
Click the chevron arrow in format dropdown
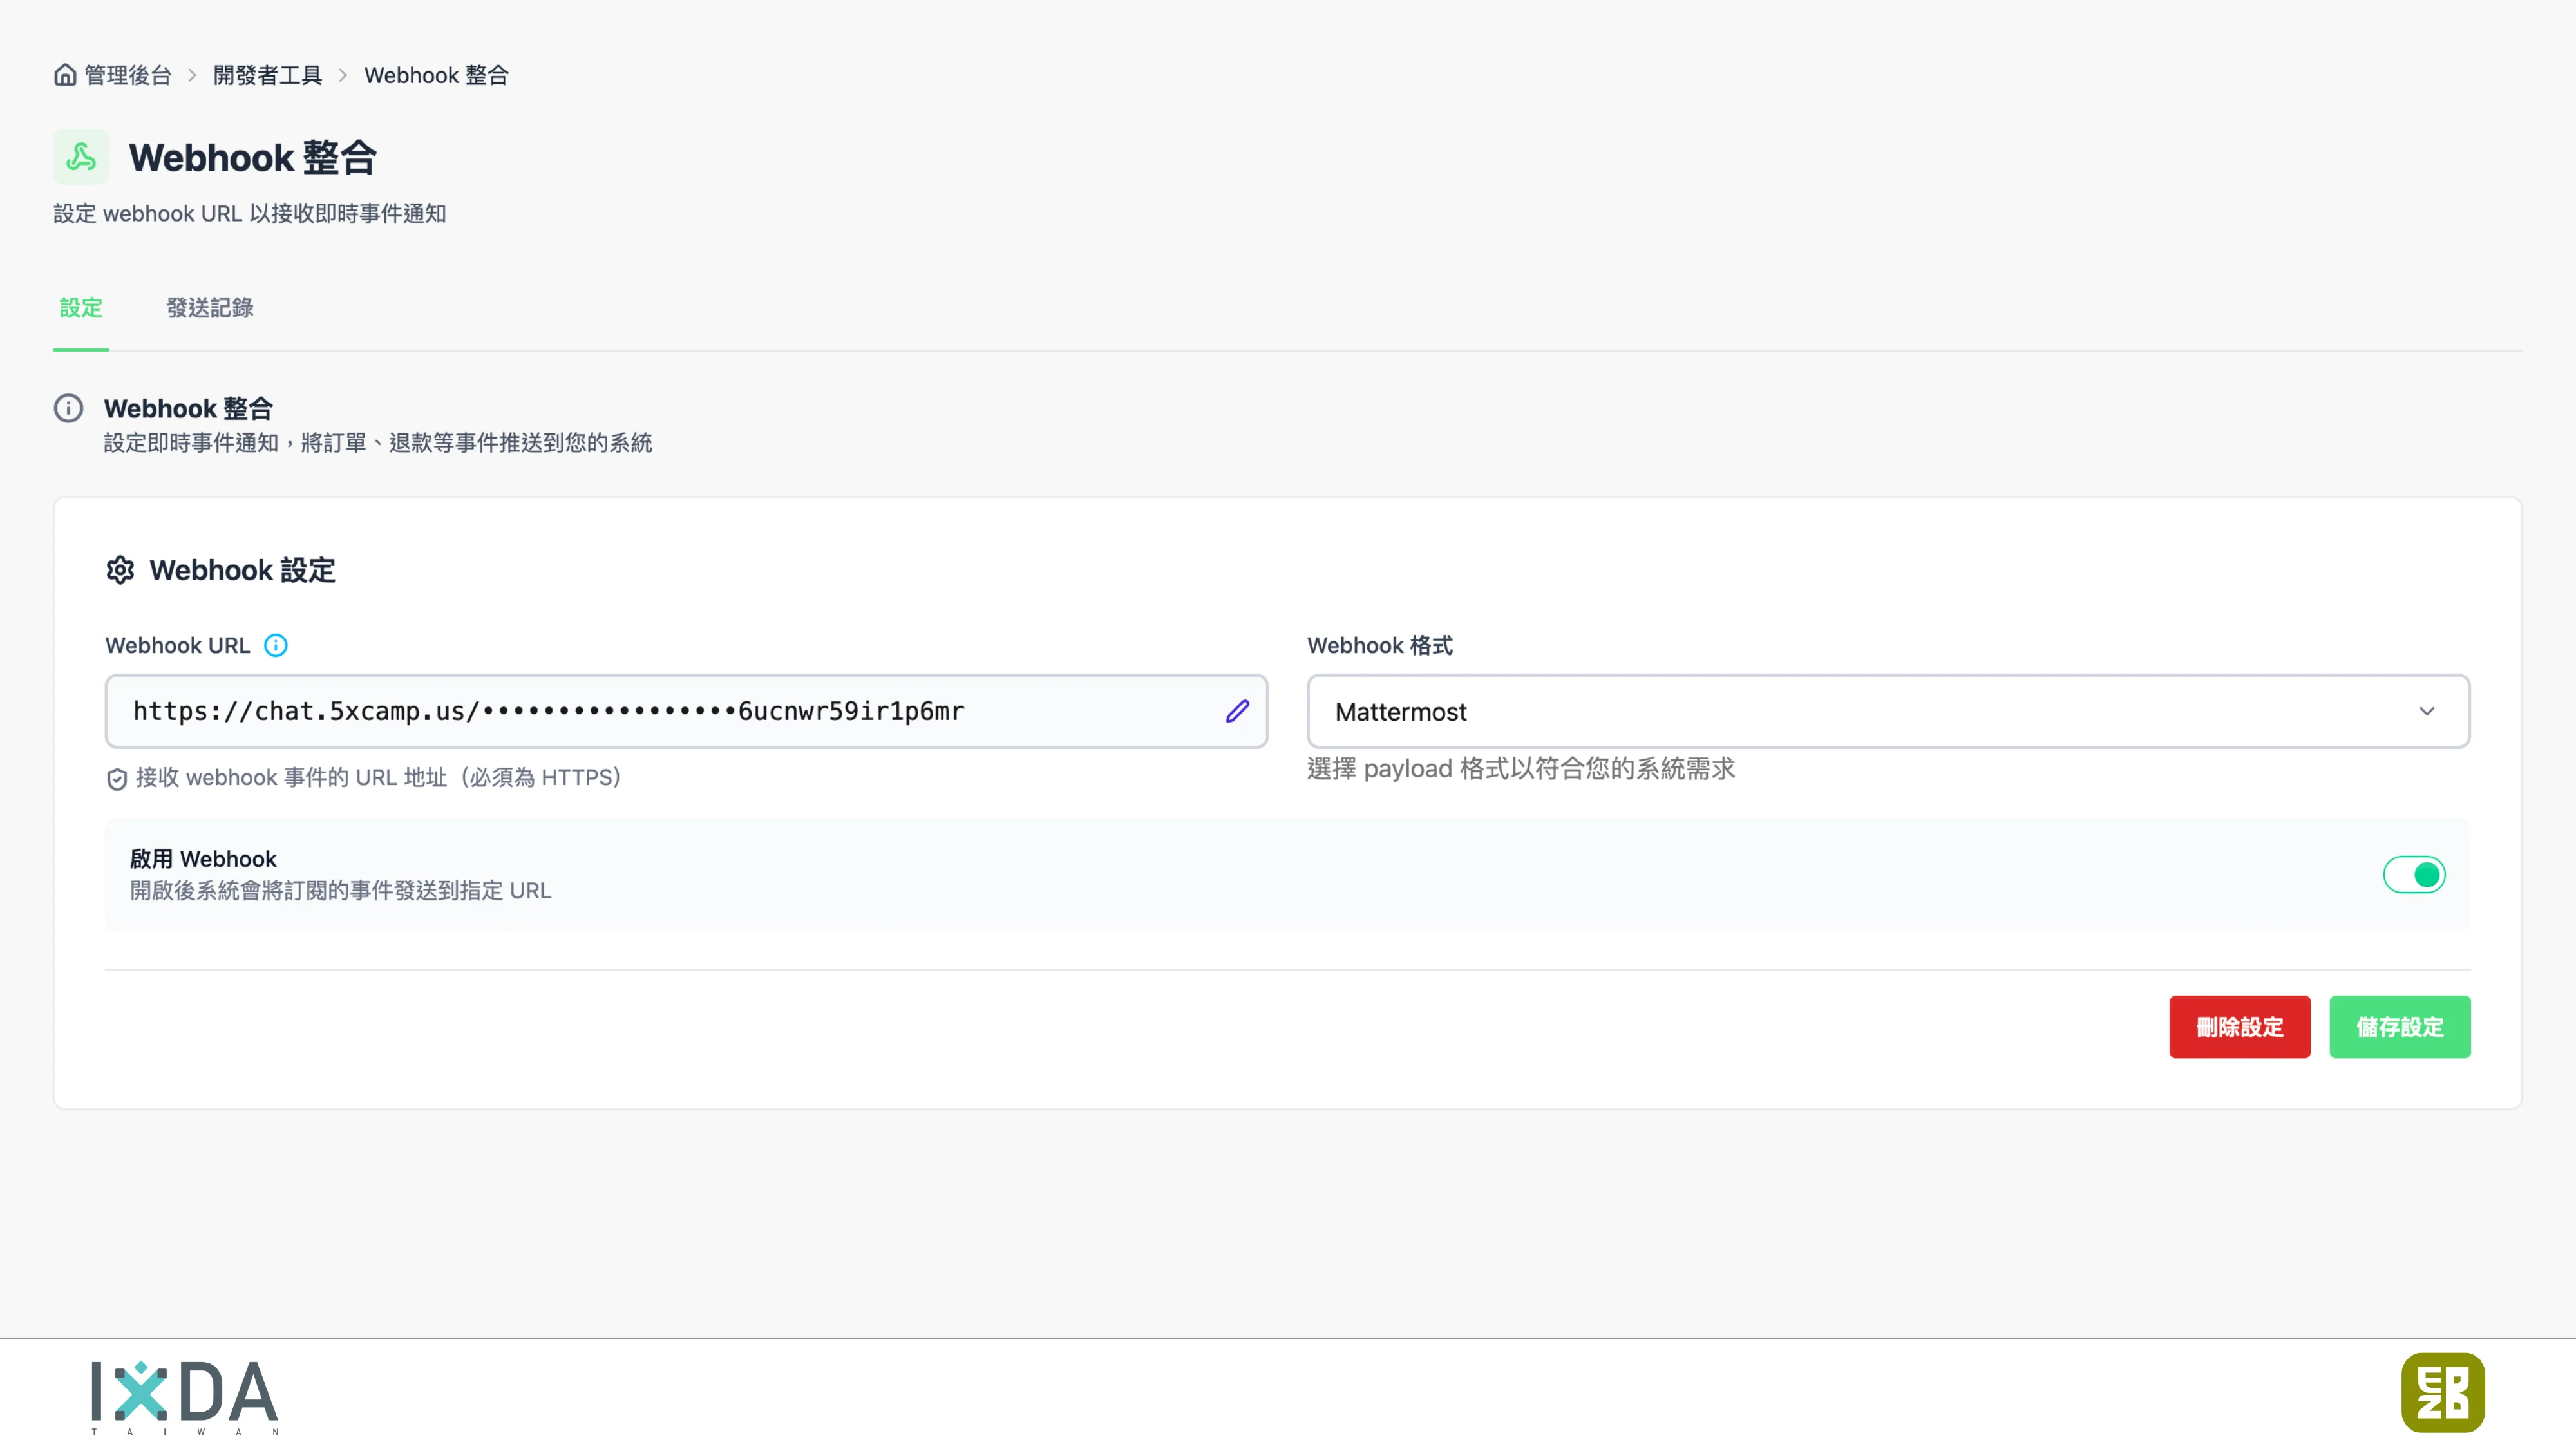(2427, 711)
